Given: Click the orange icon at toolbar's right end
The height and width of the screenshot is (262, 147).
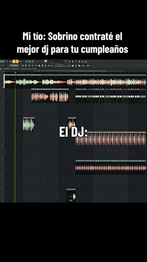Looking at the screenshot, I should 88,65.
